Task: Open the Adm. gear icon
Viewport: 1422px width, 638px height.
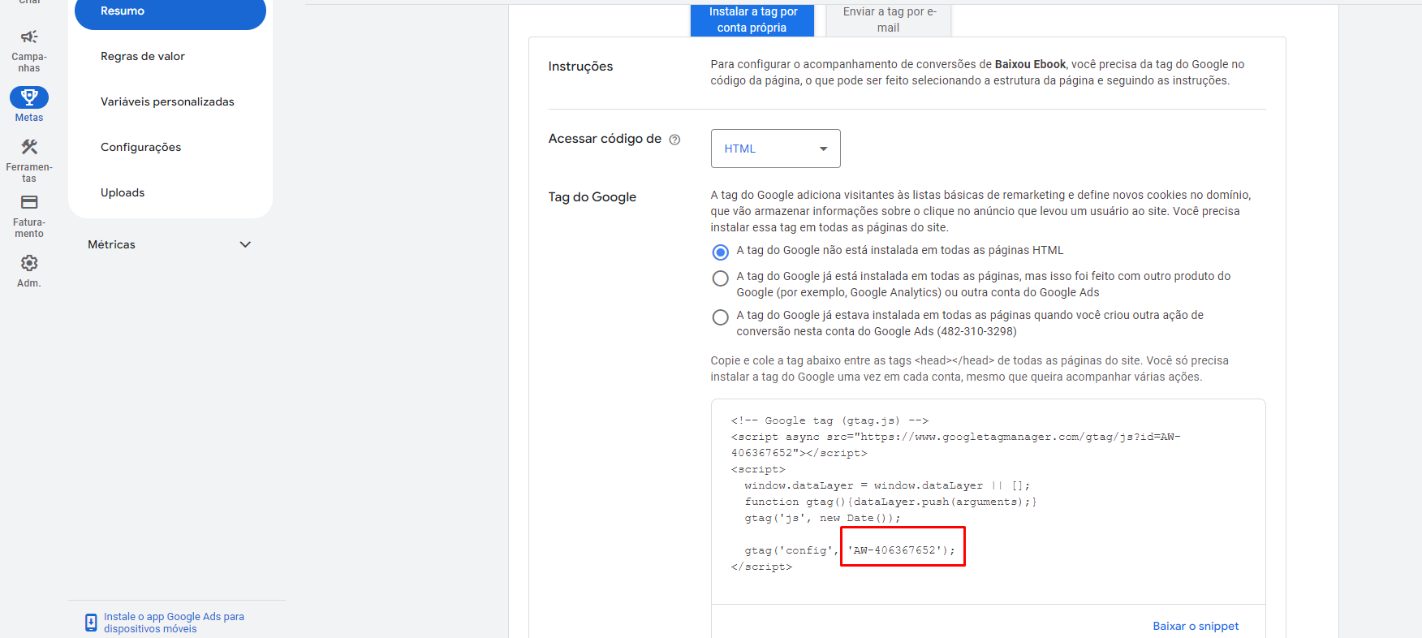Action: click(29, 263)
